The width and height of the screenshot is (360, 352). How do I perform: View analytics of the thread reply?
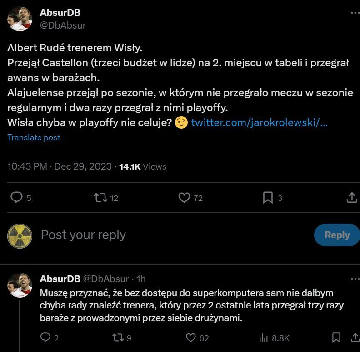coord(264,337)
